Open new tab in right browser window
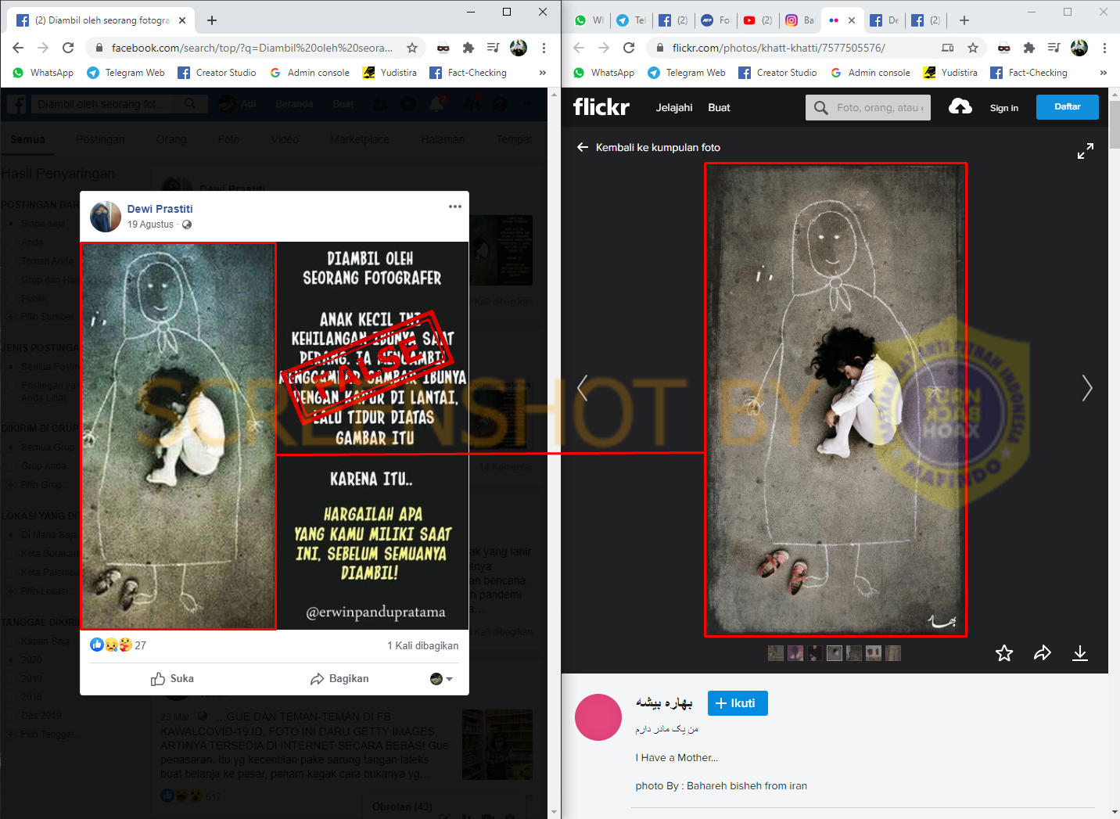Image resolution: width=1120 pixels, height=819 pixels. pyautogui.click(x=964, y=20)
